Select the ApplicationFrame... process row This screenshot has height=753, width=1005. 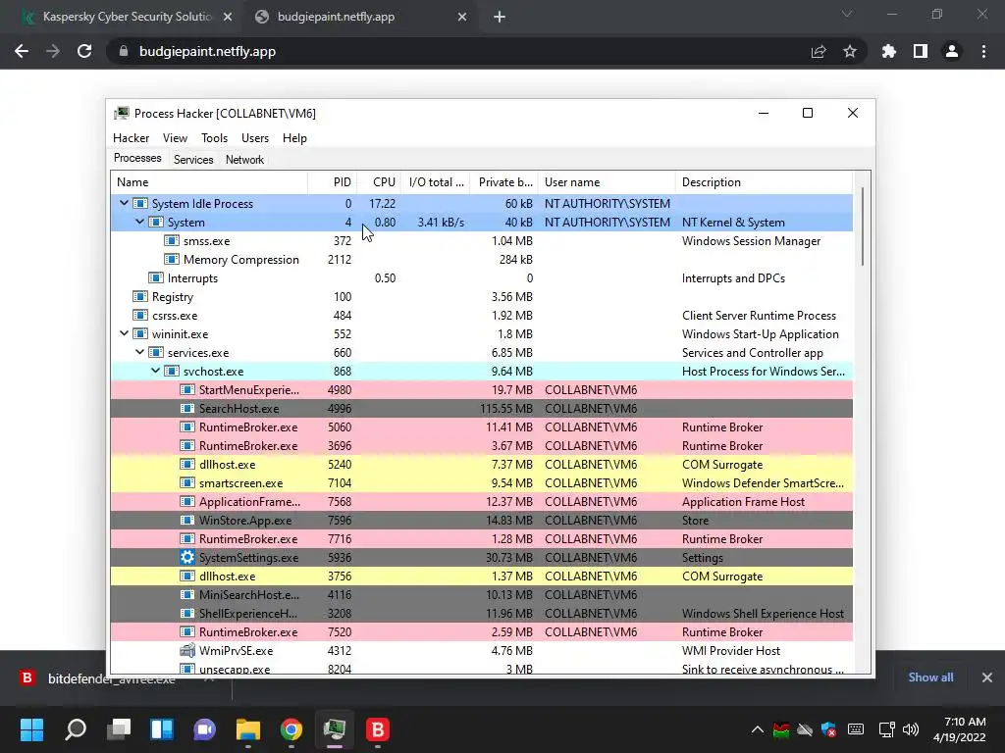click(481, 501)
